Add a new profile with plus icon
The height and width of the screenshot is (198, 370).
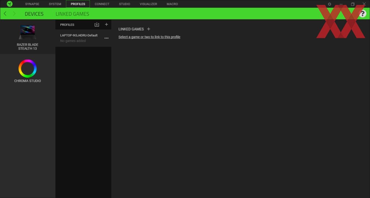(106, 25)
